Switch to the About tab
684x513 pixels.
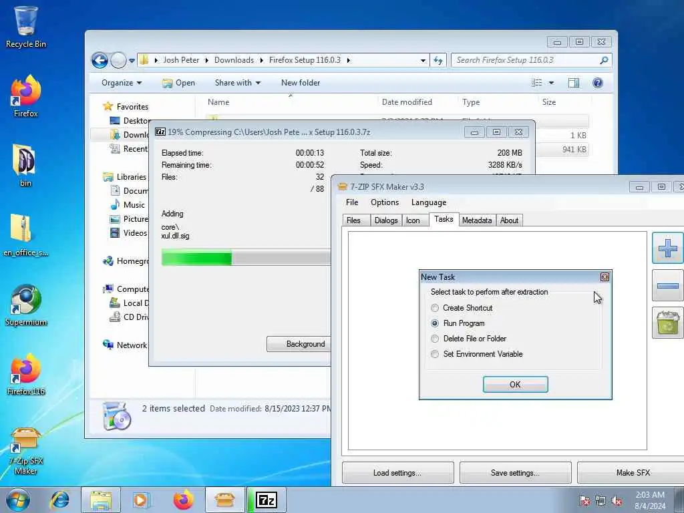(x=509, y=220)
